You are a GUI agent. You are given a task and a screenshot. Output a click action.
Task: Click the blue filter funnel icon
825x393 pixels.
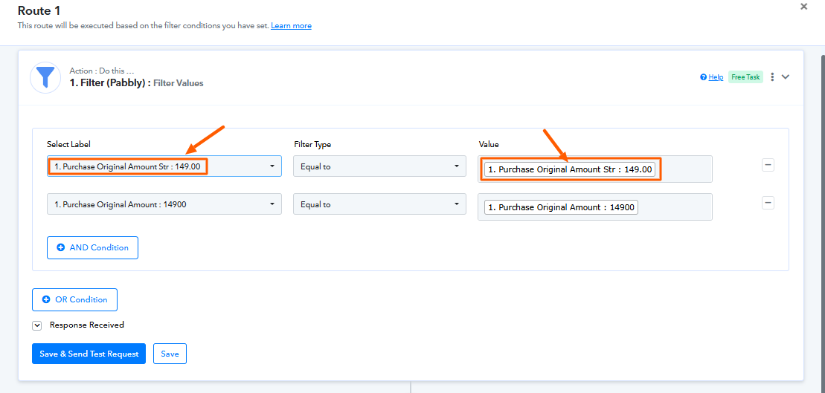pyautogui.click(x=45, y=77)
